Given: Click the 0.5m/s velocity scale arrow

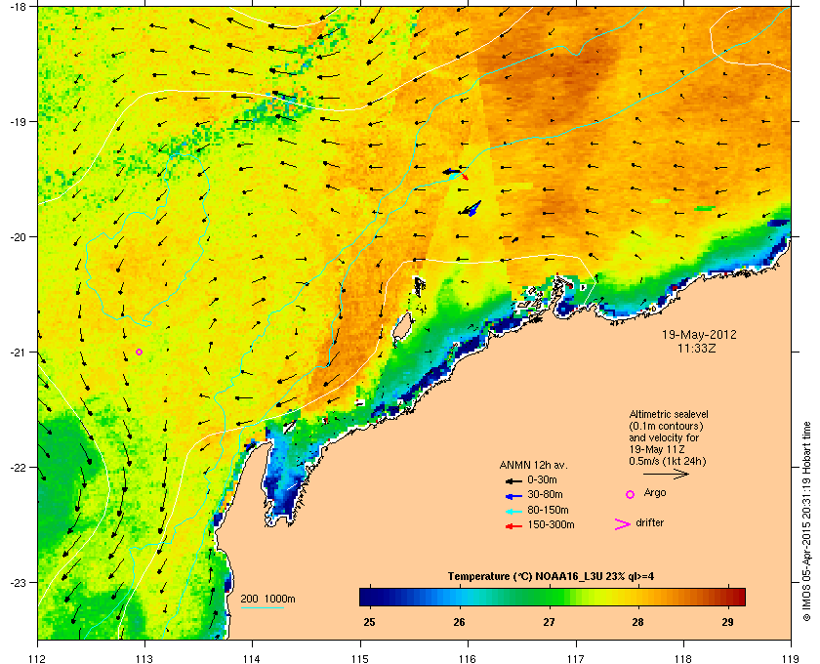Looking at the screenshot, I should point(666,475).
